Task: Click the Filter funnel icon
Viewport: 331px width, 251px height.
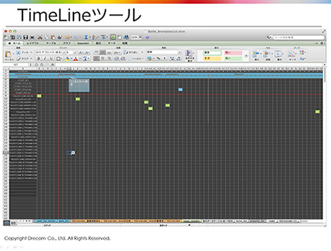Action: pos(103,37)
